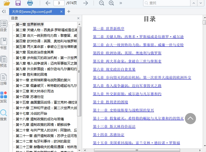Select the 大外交[www.j9p.com].pdf tab

(37, 12)
